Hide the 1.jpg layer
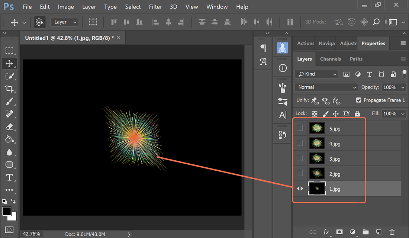Screen dimensions: 409x238 [300, 189]
